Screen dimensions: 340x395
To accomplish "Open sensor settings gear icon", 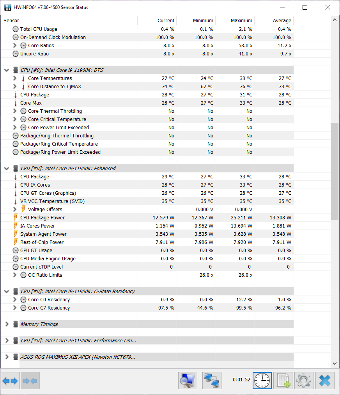I will tap(304, 381).
